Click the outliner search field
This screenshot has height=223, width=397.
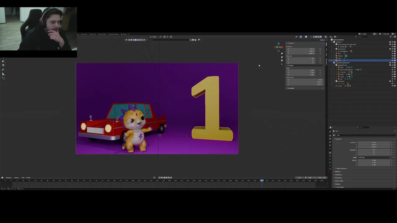362,37
